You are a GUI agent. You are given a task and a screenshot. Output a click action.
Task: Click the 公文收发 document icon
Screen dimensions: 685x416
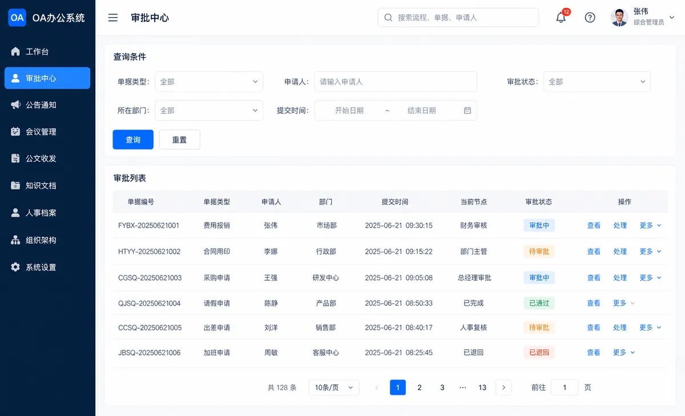pos(15,158)
